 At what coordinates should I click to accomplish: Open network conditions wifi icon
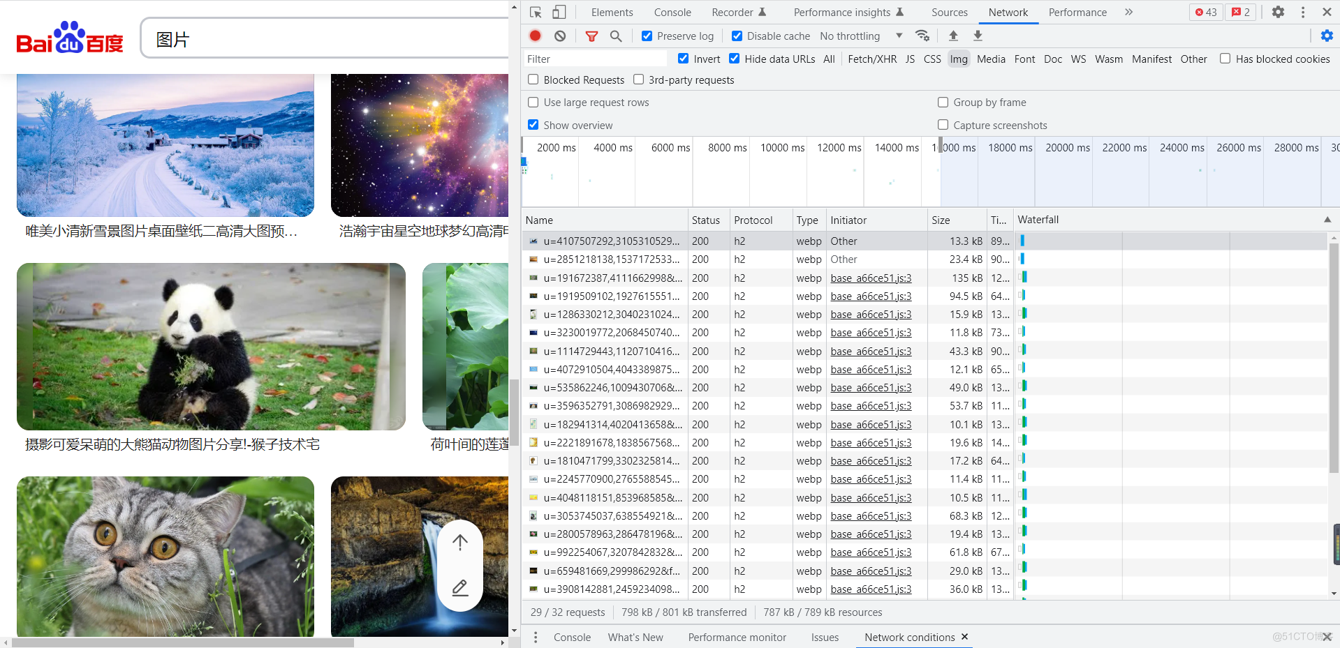point(922,36)
